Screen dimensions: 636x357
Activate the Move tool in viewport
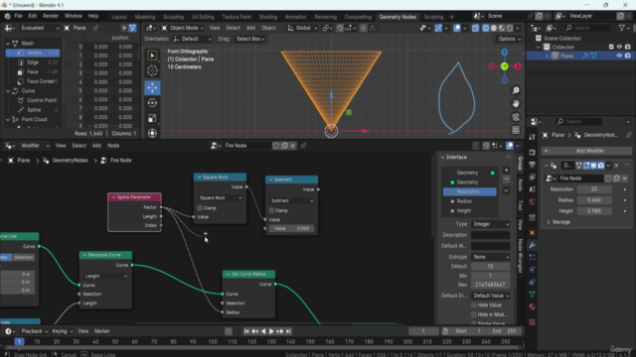point(152,87)
